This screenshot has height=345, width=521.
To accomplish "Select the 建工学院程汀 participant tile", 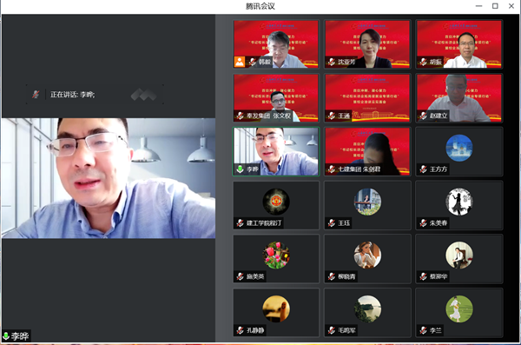I will coord(276,205).
